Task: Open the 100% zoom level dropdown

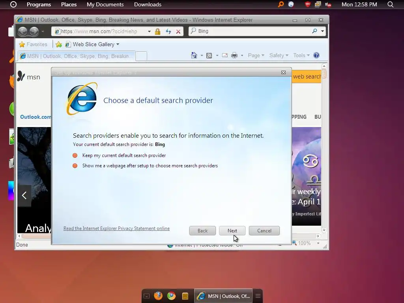Action: point(318,243)
